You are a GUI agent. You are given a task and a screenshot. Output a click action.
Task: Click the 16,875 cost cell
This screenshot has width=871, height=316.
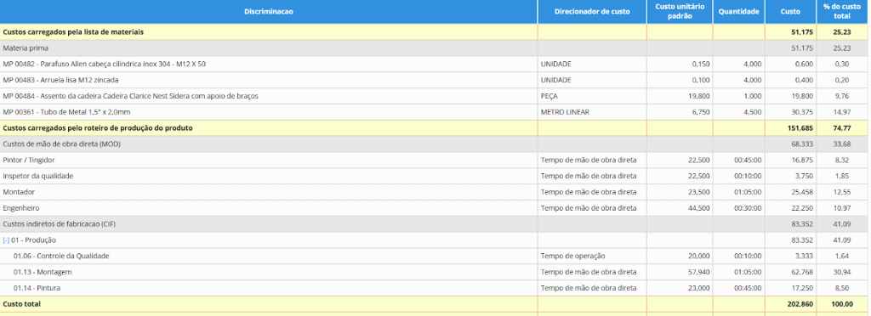790,161
